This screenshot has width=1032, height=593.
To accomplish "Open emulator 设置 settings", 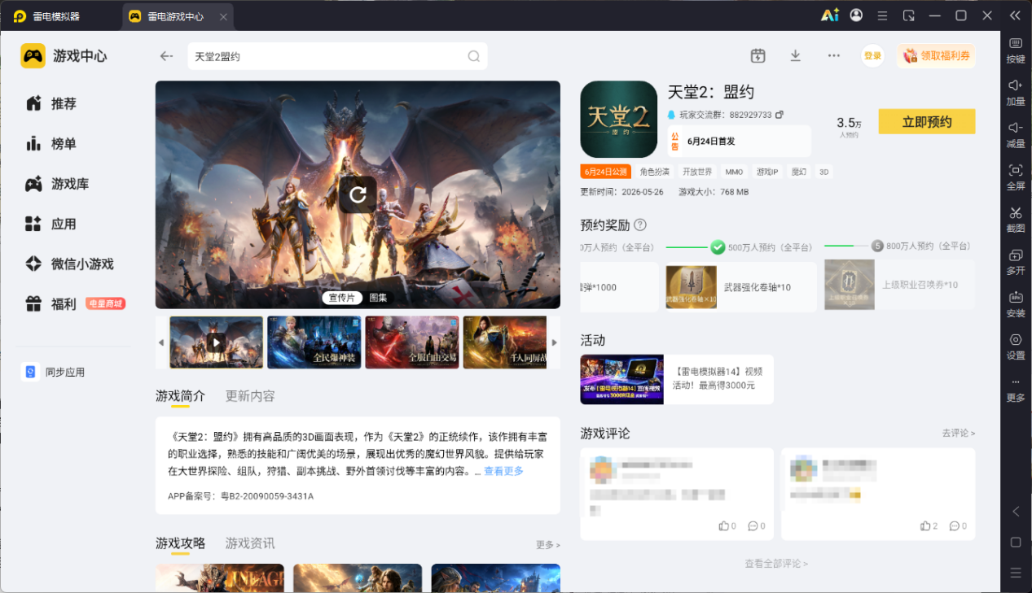I will (x=1016, y=346).
